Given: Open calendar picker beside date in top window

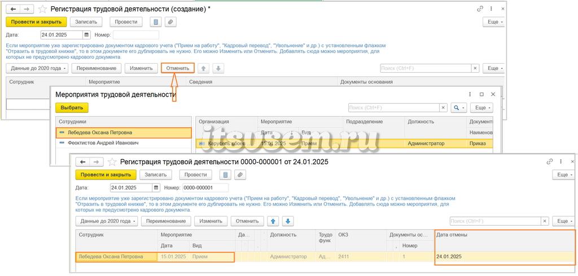Looking at the screenshot, I should click(x=87, y=35).
